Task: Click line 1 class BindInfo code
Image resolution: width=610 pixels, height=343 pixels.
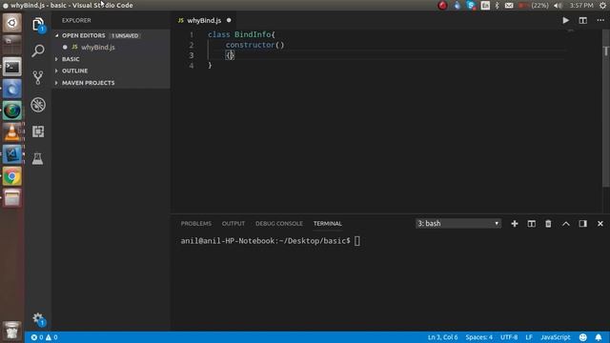Action: (241, 34)
